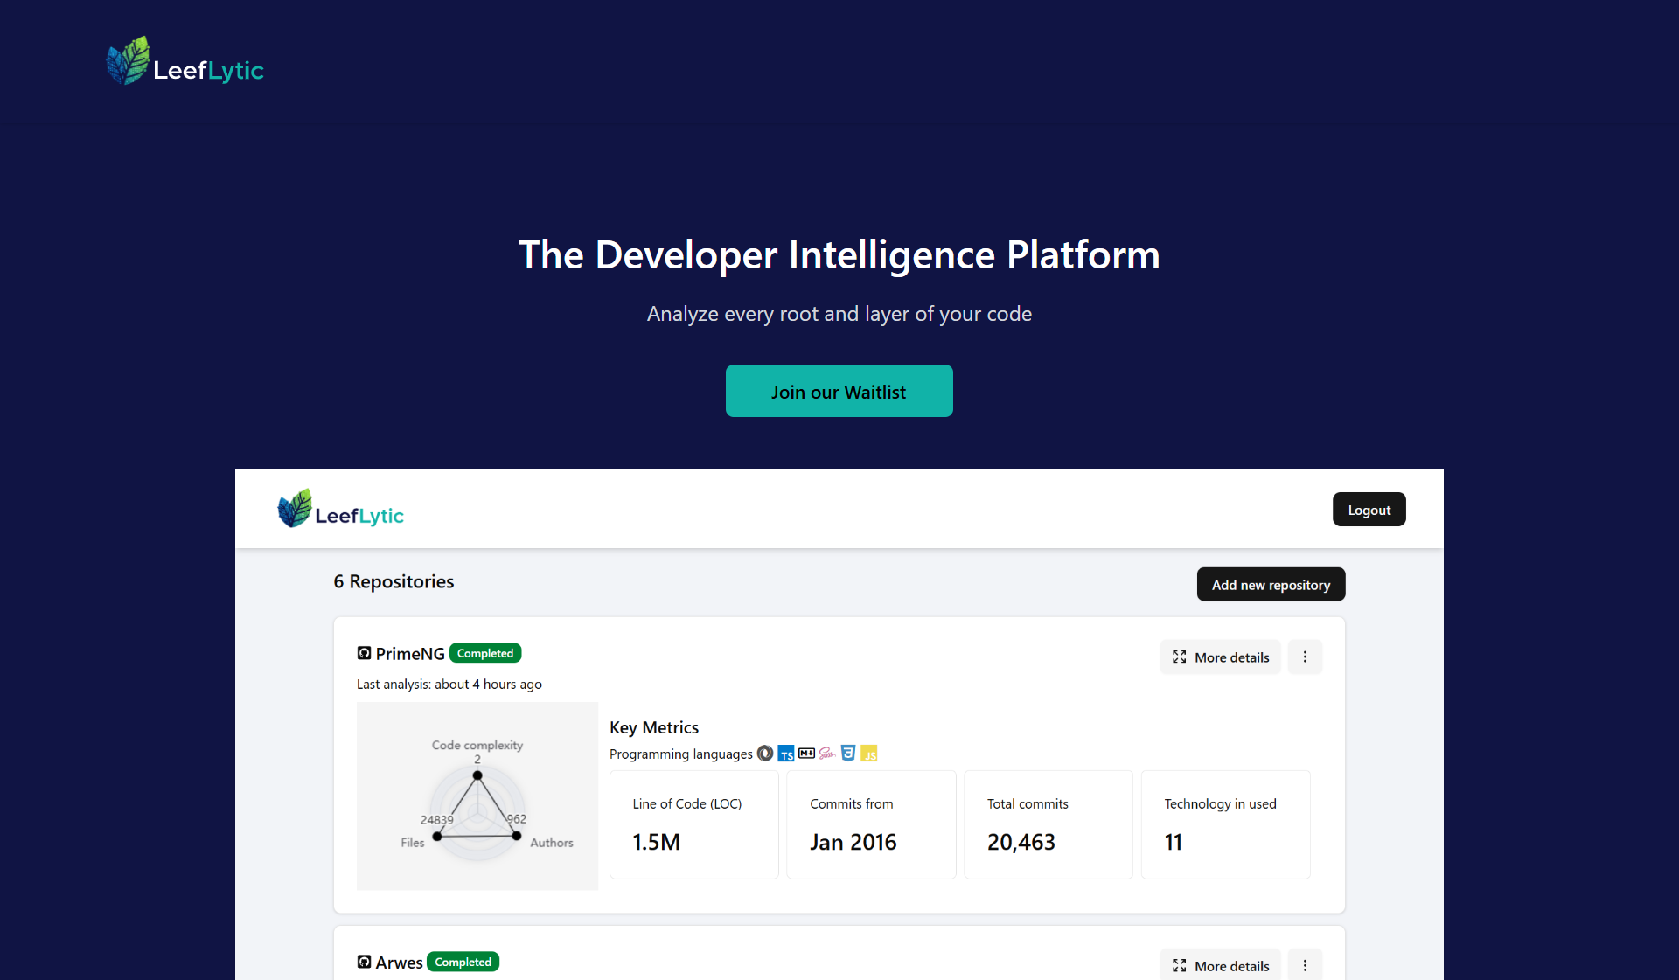Click the Logout button

1369,509
